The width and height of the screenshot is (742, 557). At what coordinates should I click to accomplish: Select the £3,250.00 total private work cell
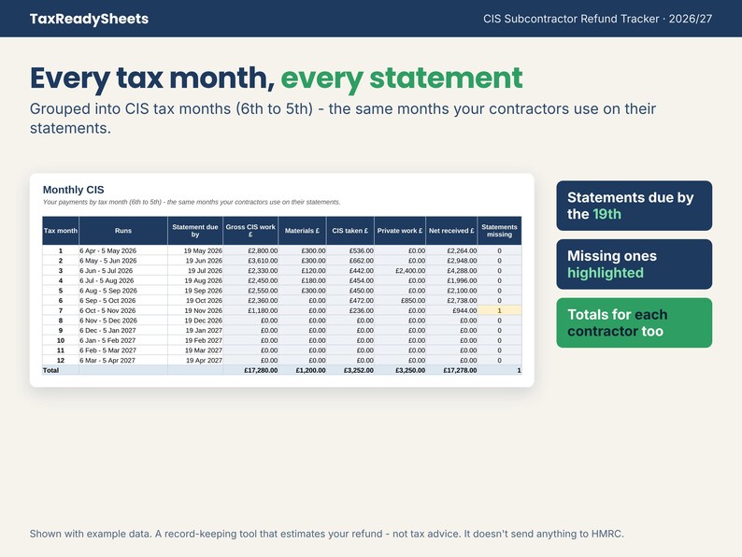coord(399,370)
